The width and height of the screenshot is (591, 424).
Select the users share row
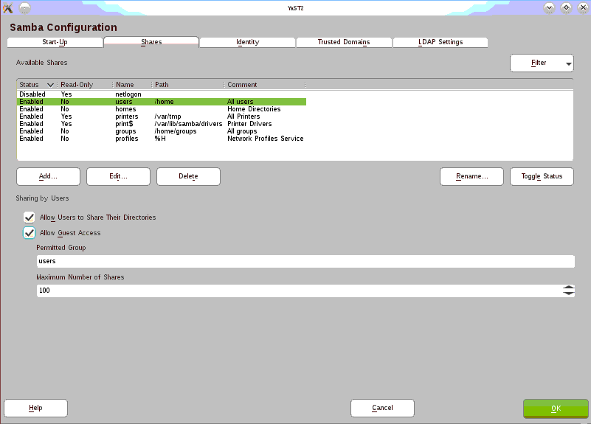pos(162,102)
